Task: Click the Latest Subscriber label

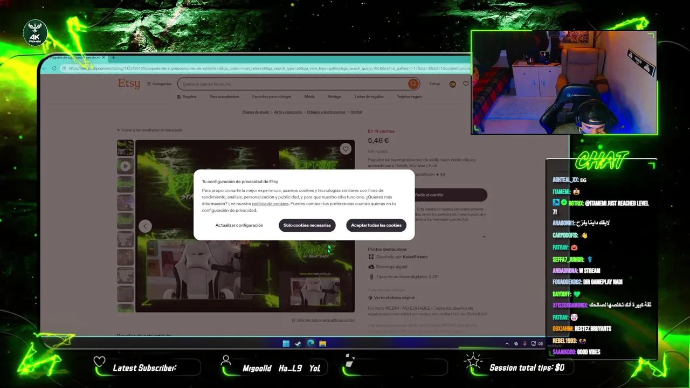Action: point(144,368)
